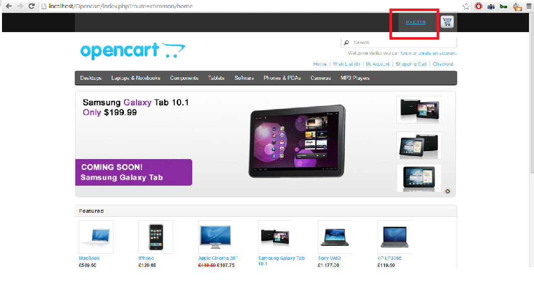Open the Software menu category
The height and width of the screenshot is (281, 534).
pyautogui.click(x=244, y=78)
